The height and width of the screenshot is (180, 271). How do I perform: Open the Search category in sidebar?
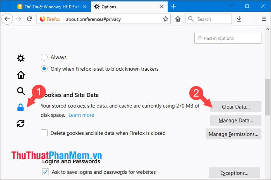(x=21, y=91)
